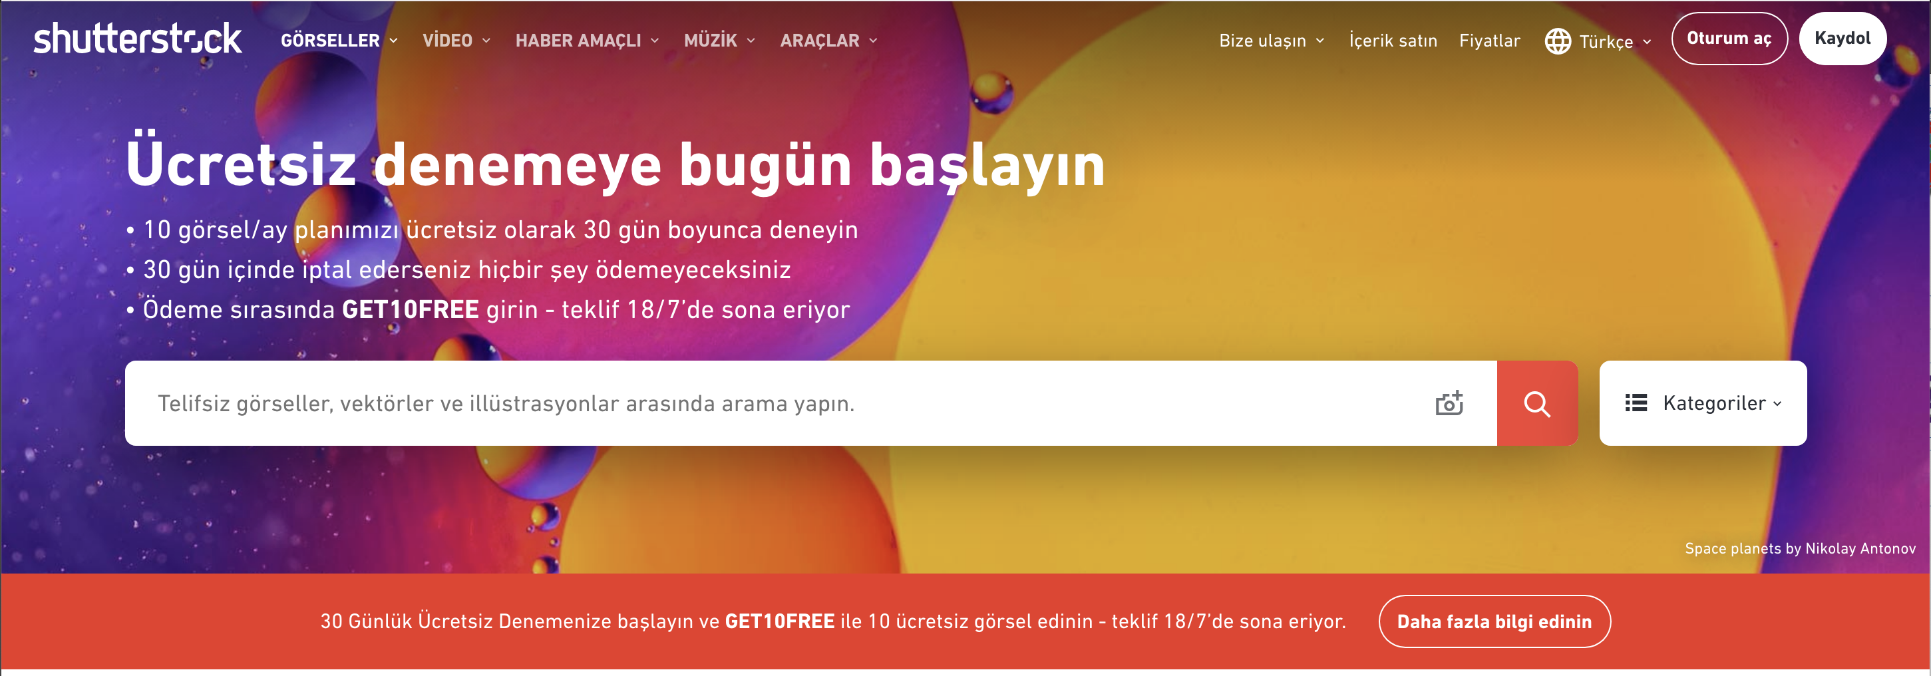Click the 30 Günlük Ücretsiz Deneme banner text
Screen dimensions: 1931x676
click(833, 621)
